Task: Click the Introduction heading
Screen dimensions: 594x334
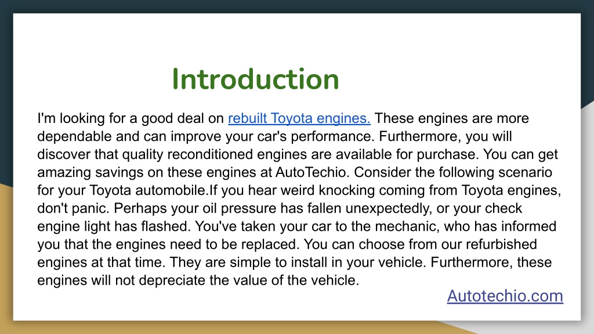Action: (255, 79)
